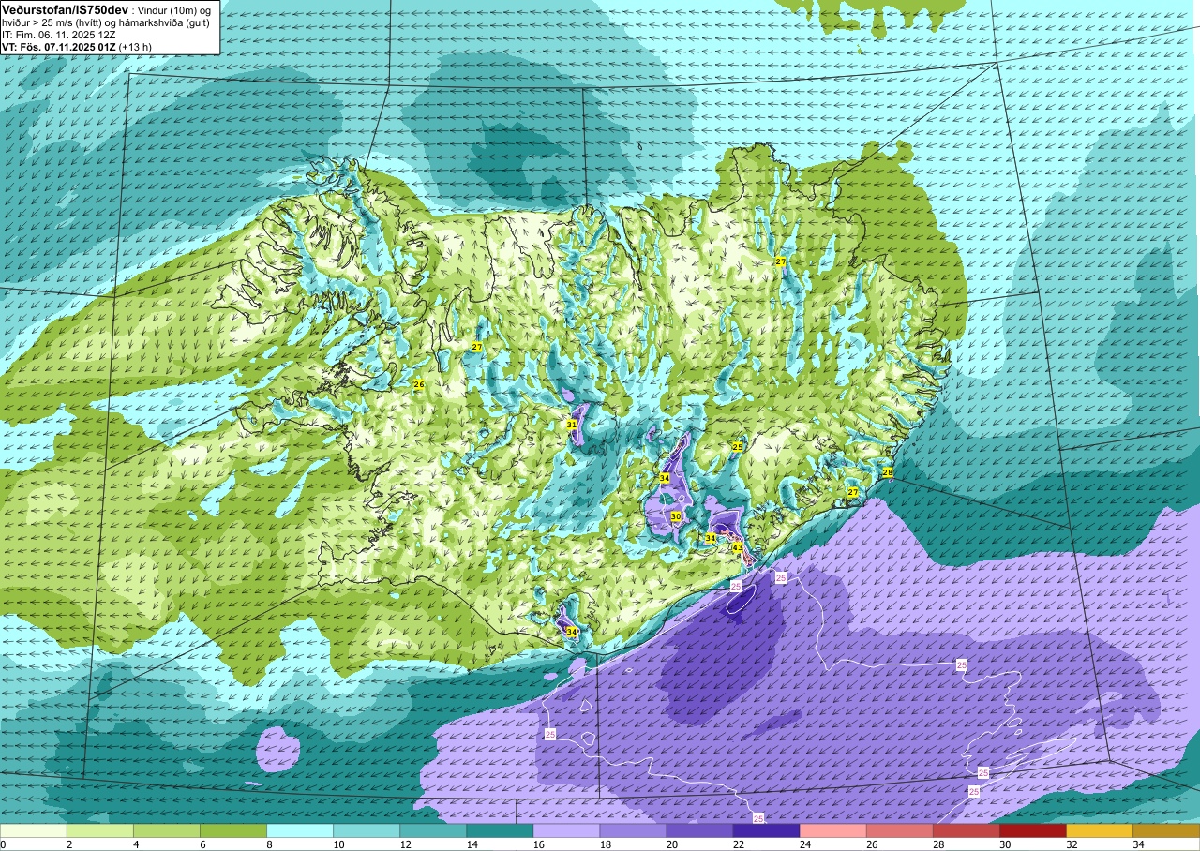The width and height of the screenshot is (1200, 851).
Task: Select the 0–2 m/s legend color swatch
Action: [x=34, y=830]
